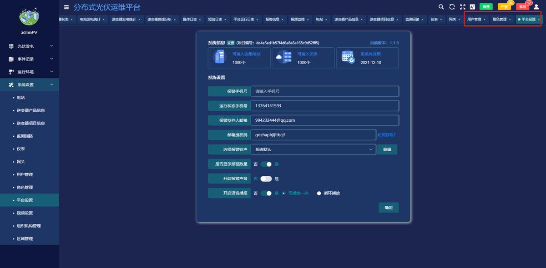Expand the 事件记录 menu chevron
The width and height of the screenshot is (546, 268).
[x=51, y=59]
